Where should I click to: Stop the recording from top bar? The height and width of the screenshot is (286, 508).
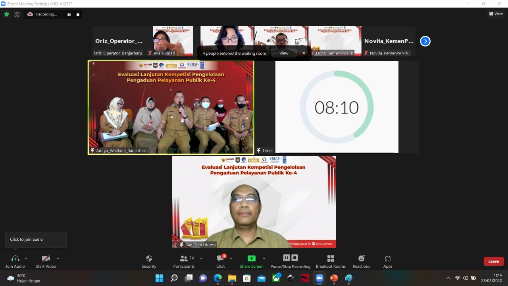pos(78,14)
